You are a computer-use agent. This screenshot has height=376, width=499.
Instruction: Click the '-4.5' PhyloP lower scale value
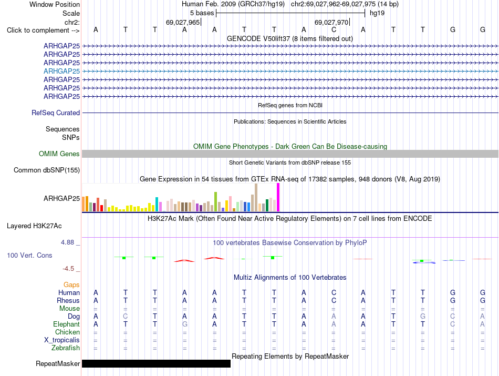click(68, 269)
